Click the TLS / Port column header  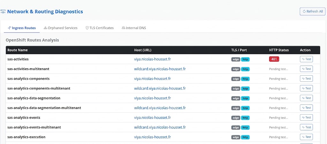tap(239, 50)
